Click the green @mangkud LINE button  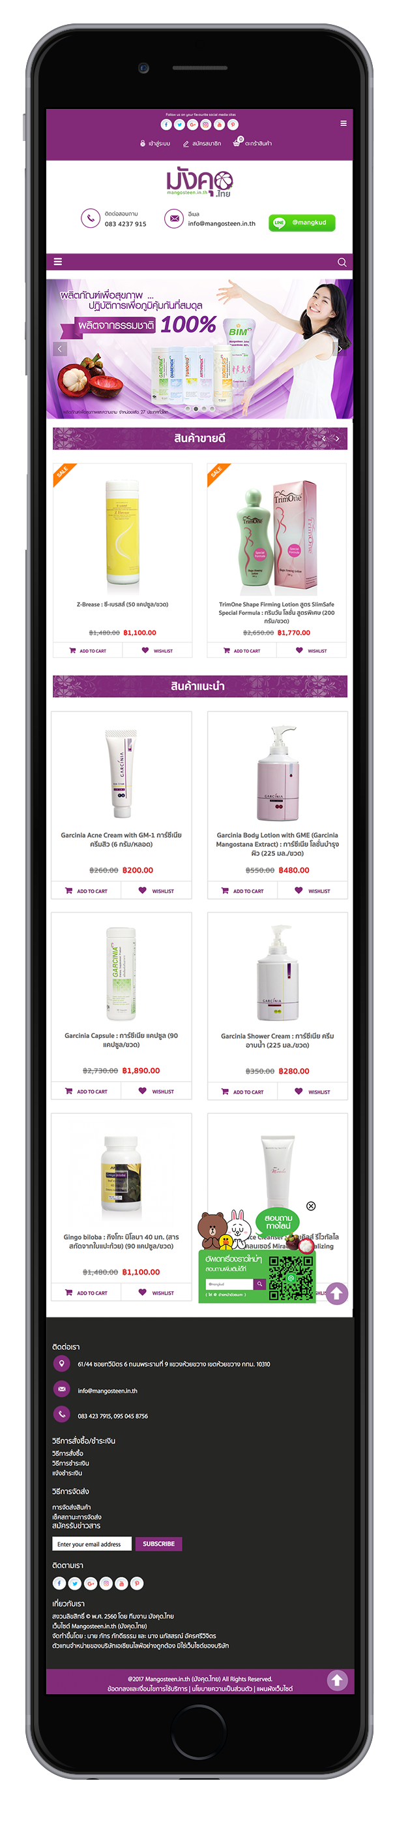(x=302, y=222)
